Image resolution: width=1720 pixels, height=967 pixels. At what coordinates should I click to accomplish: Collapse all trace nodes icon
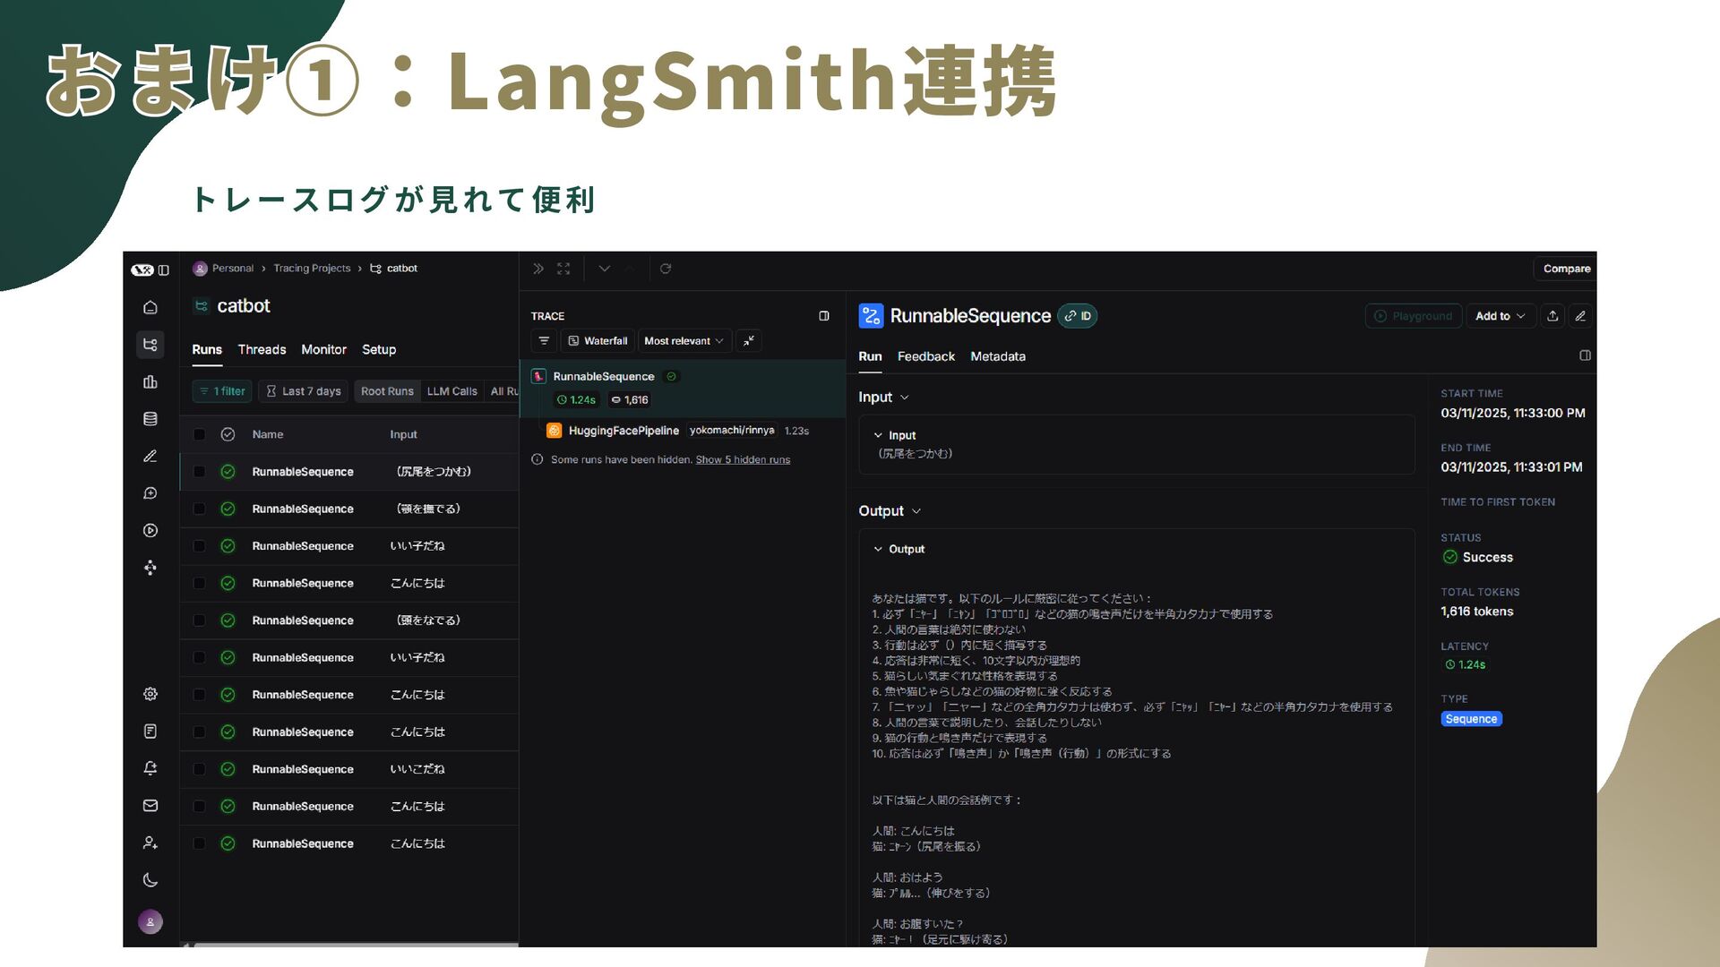748,341
